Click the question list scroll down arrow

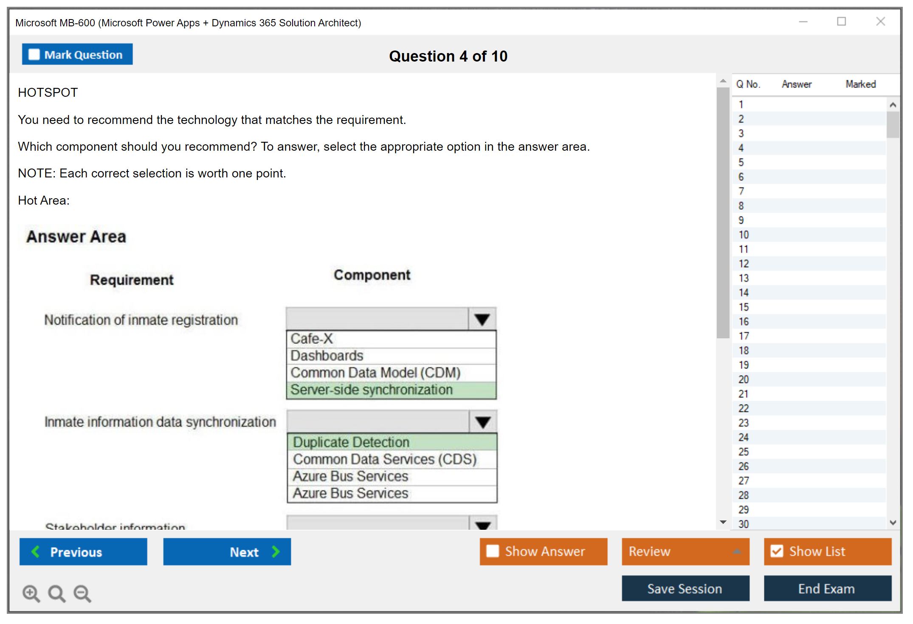(893, 523)
